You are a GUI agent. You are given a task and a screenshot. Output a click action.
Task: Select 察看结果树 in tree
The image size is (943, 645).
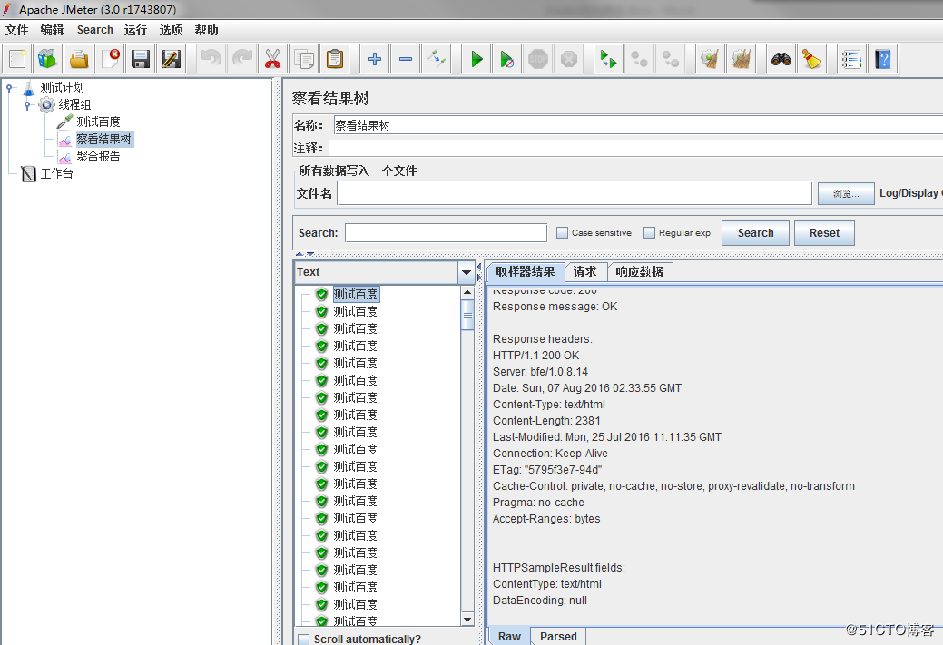pyautogui.click(x=103, y=140)
